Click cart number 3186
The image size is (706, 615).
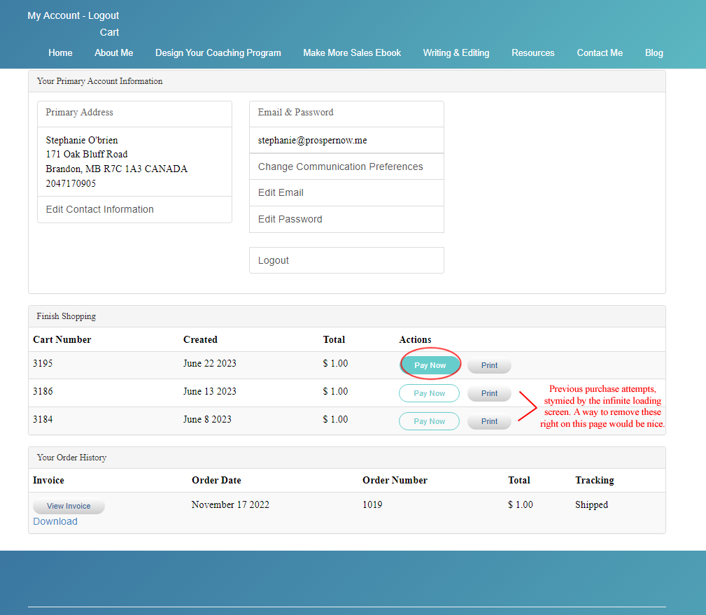click(43, 391)
